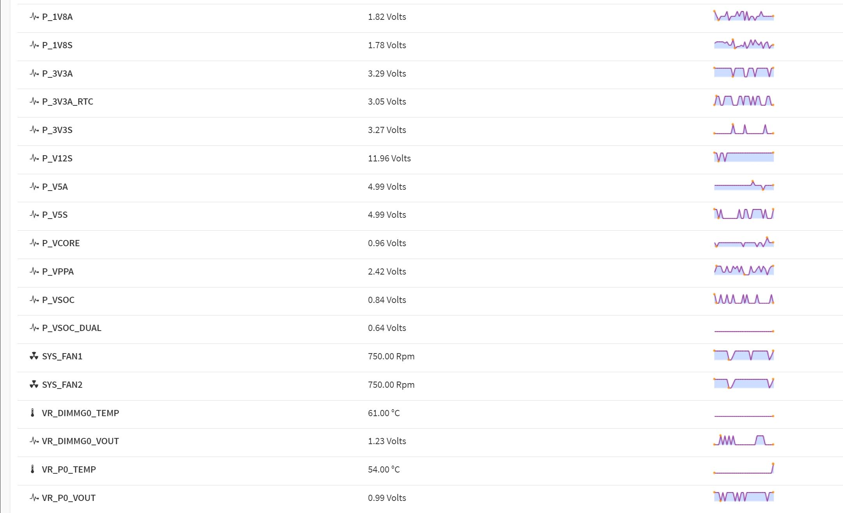This screenshot has width=843, height=513.
Task: Click the thermometer icon for VR_P0_TEMP
Action: pyautogui.click(x=33, y=469)
